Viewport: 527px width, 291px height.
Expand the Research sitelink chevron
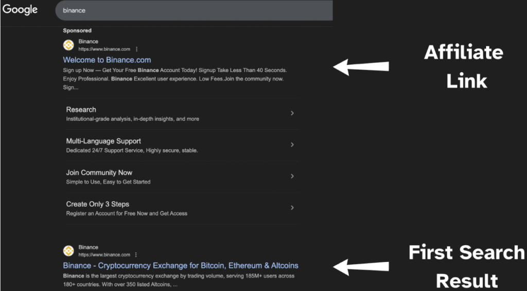[292, 113]
